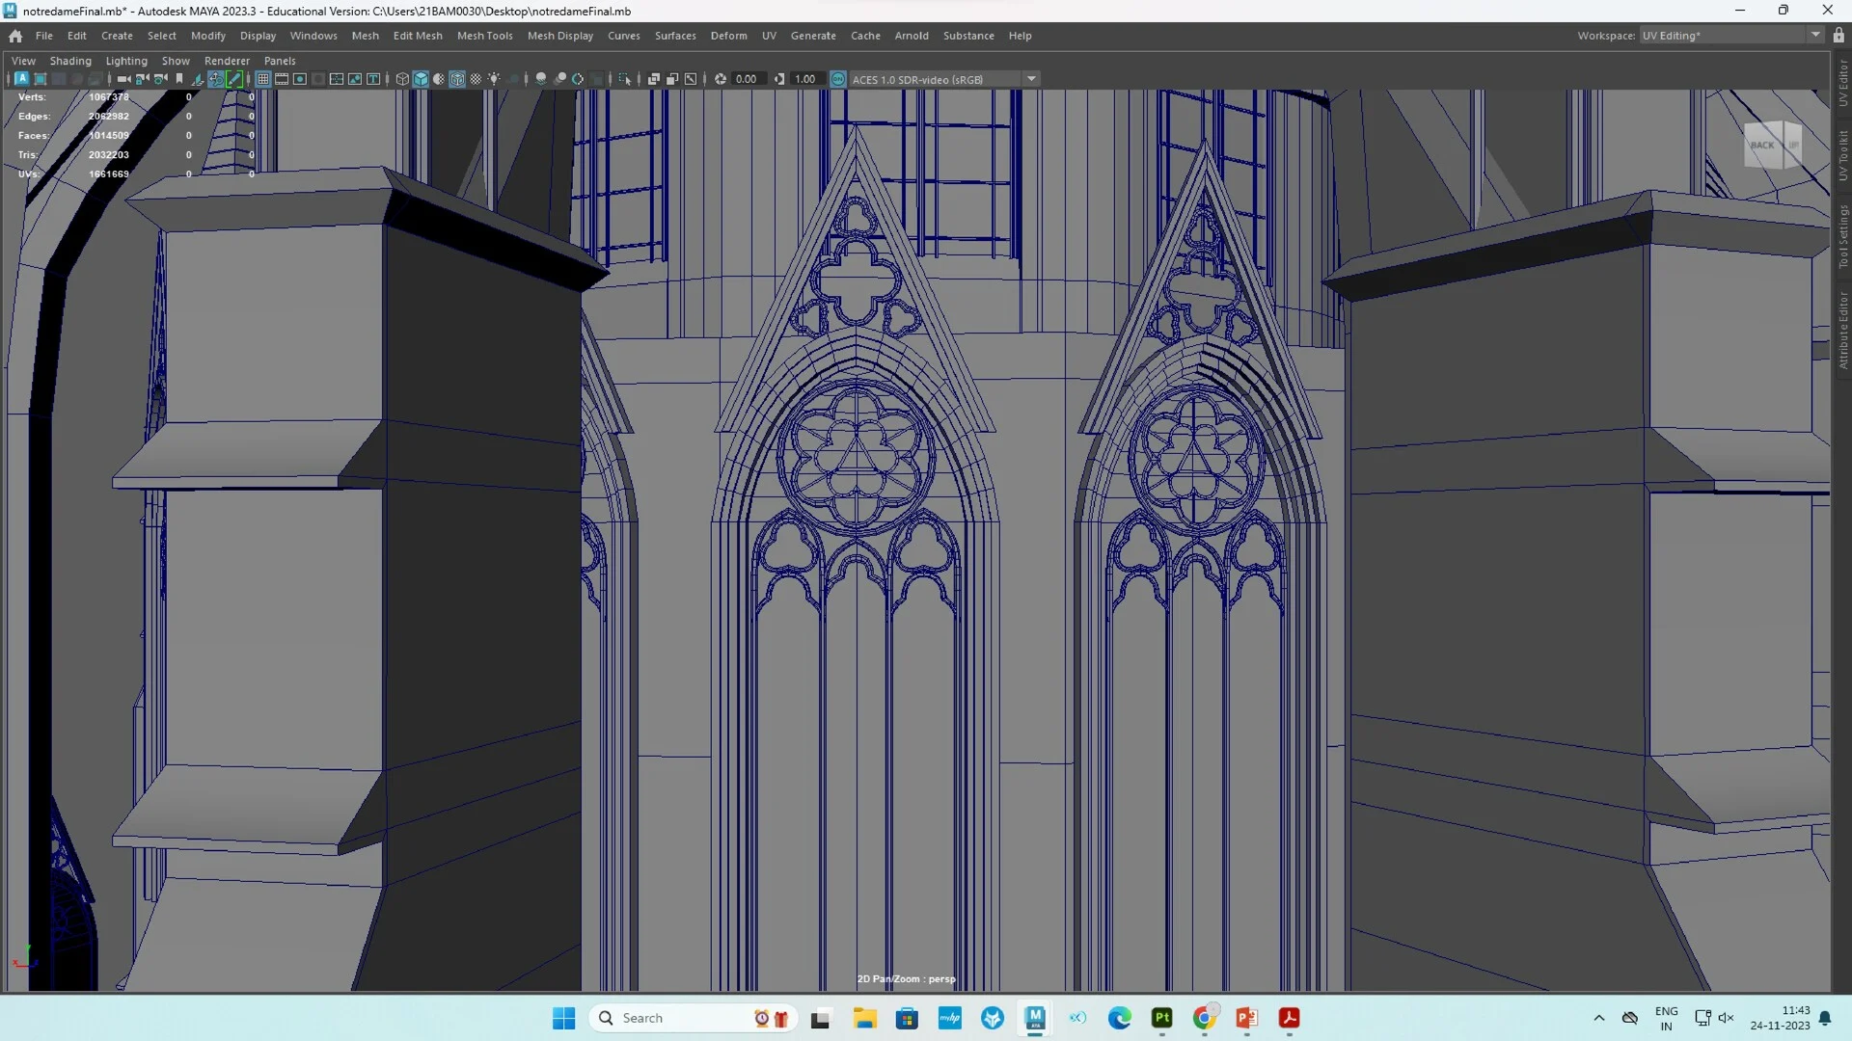Select the camera selection icon in viewport toolbar
Screen dimensions: 1852x1041
point(123,79)
